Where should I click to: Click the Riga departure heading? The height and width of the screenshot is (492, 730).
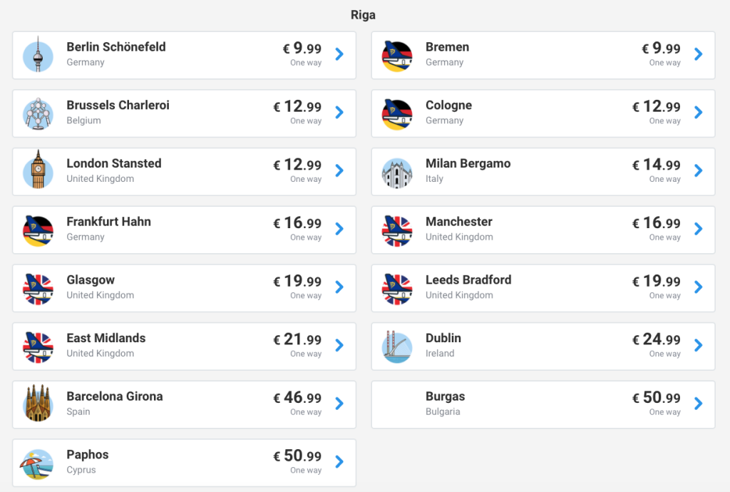click(x=364, y=15)
